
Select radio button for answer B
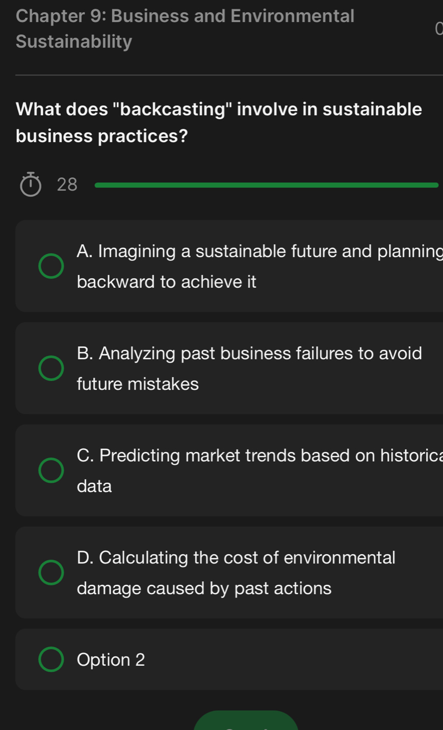[x=51, y=368]
